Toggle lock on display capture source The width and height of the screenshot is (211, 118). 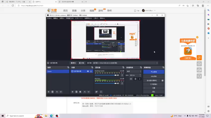91,71
